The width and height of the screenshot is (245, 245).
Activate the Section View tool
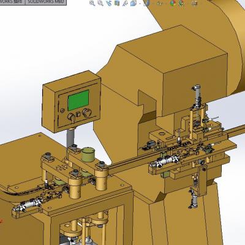[117, 3]
